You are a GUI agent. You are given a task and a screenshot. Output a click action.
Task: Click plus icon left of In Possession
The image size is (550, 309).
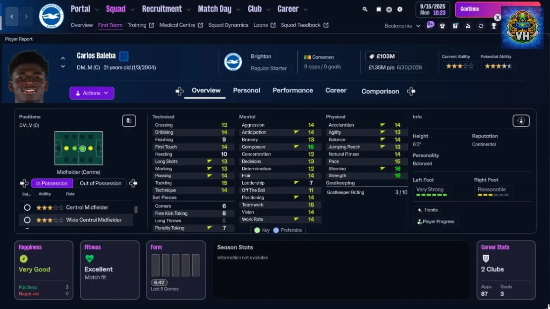[x=24, y=183]
